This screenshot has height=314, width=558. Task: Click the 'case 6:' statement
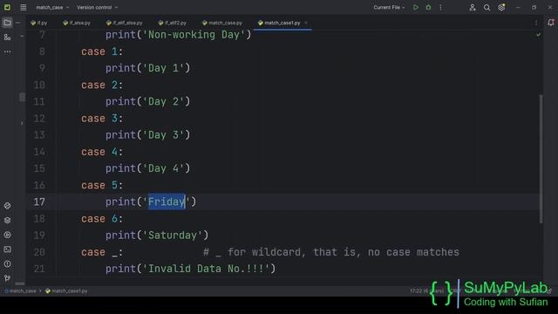click(x=102, y=219)
